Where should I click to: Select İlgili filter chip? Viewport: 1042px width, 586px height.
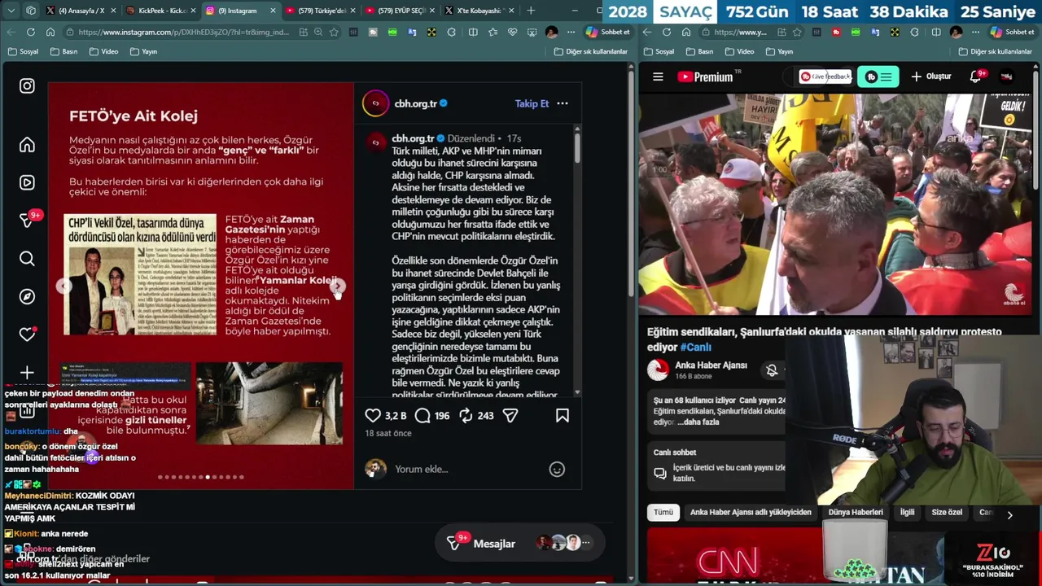point(907,512)
